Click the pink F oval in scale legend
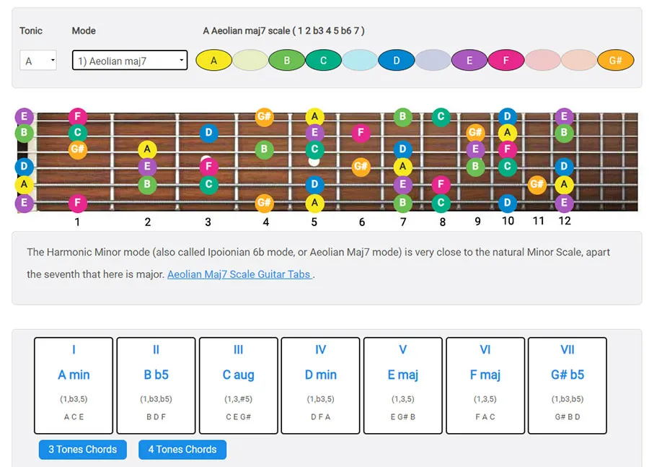The height and width of the screenshot is (467, 649). [505, 61]
